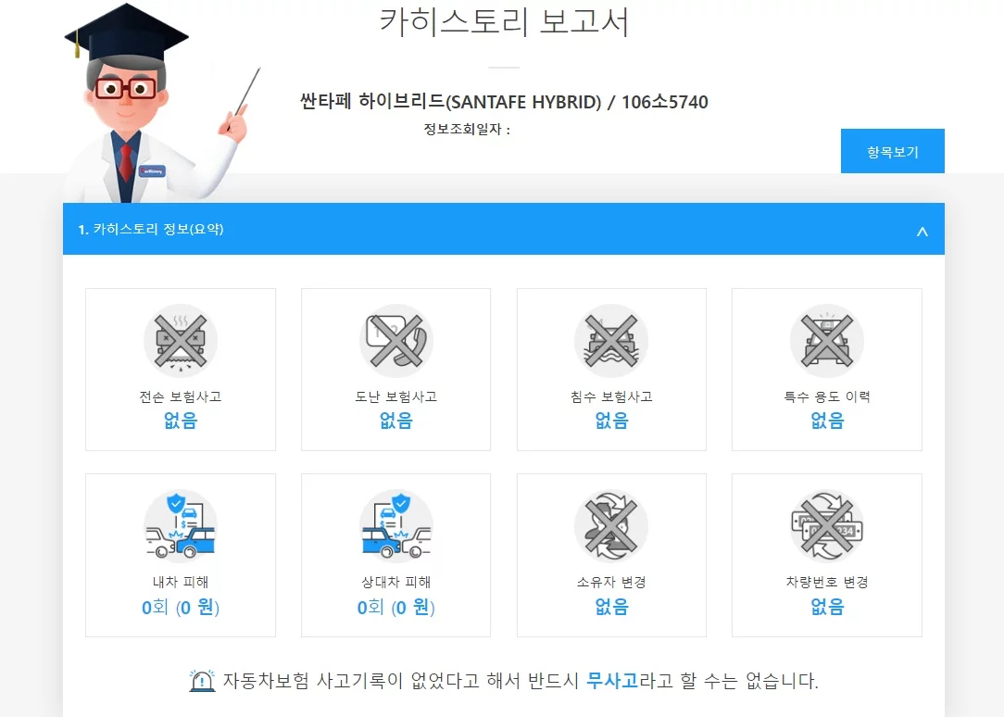Click the 소유자 변경 crossed-out icon
The image size is (1004, 717).
pos(611,526)
